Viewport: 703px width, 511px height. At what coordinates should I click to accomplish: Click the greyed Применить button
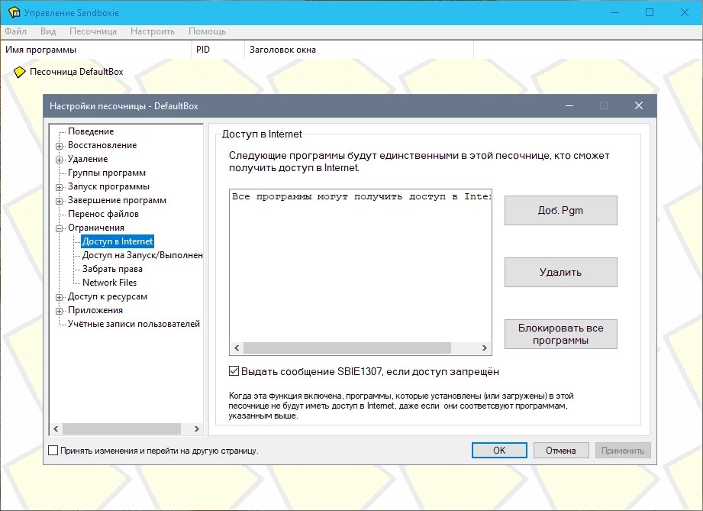point(623,451)
